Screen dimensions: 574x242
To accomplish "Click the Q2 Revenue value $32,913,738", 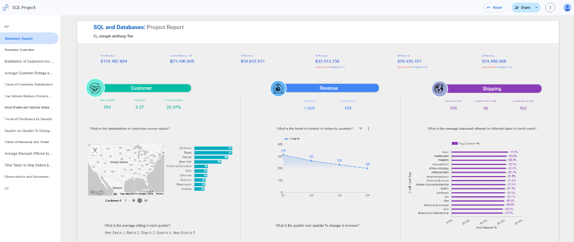I will [x=327, y=61].
